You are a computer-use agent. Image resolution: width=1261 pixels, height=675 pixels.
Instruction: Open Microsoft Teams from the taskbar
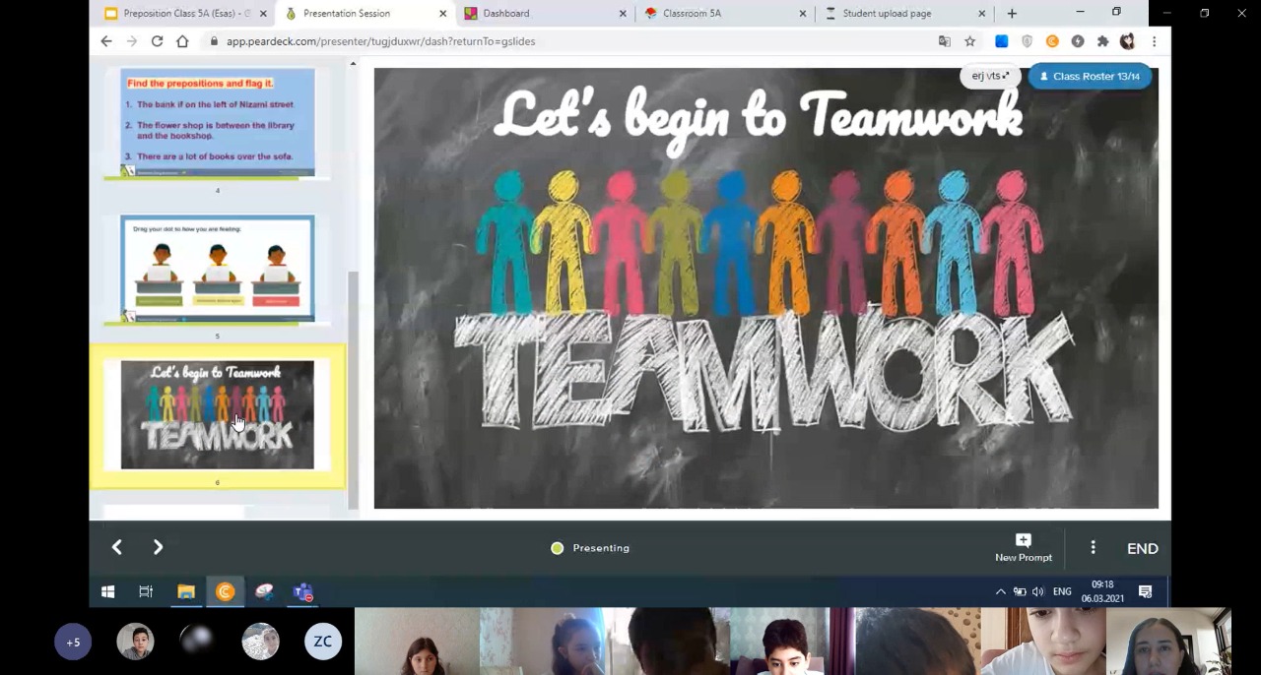pyautogui.click(x=302, y=591)
